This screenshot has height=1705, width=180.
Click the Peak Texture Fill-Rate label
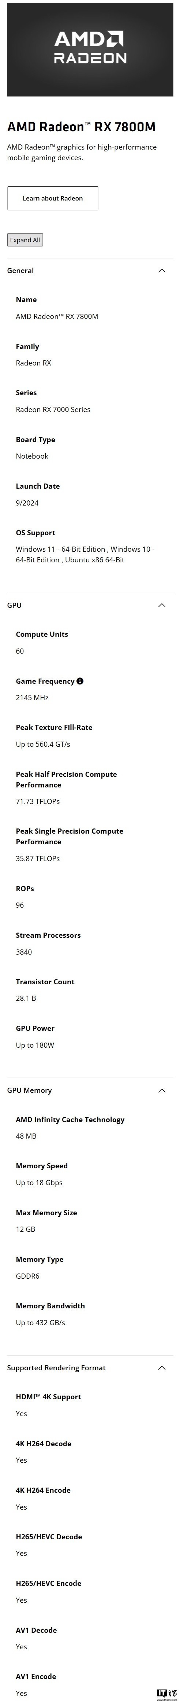pyautogui.click(x=54, y=727)
